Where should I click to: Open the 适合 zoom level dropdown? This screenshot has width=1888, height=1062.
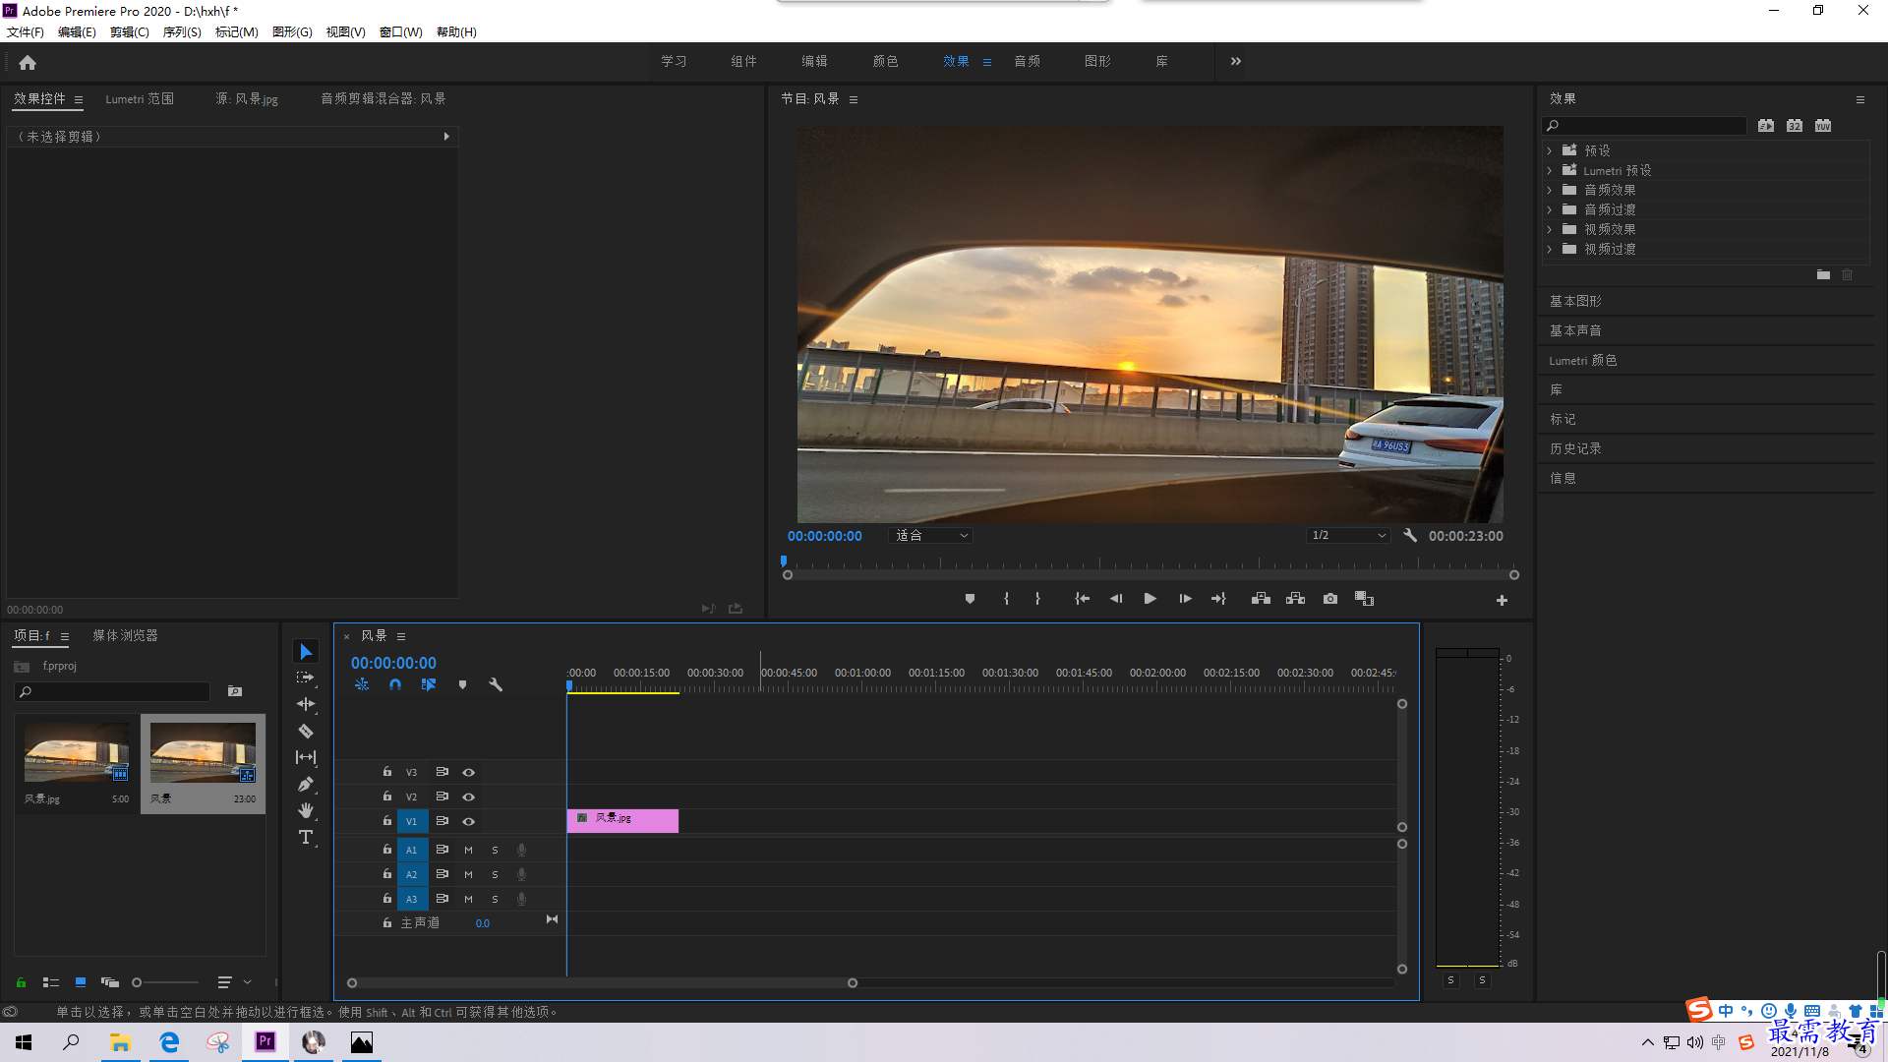[931, 536]
